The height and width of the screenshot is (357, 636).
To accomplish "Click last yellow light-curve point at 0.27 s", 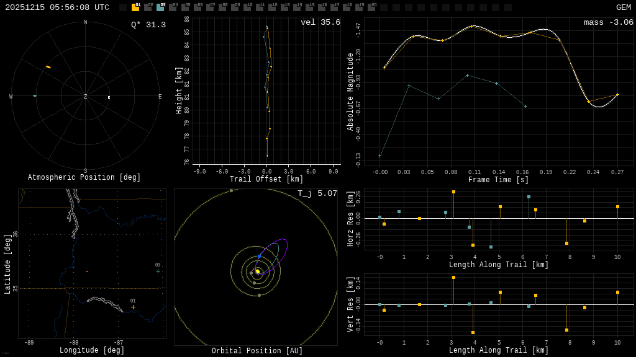I will click(x=617, y=95).
